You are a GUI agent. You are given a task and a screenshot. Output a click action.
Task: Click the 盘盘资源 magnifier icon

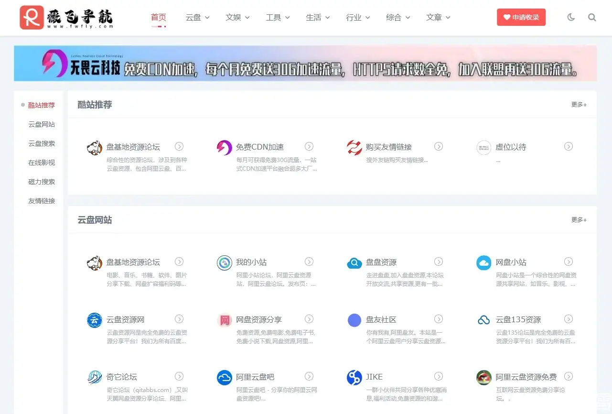point(354,262)
